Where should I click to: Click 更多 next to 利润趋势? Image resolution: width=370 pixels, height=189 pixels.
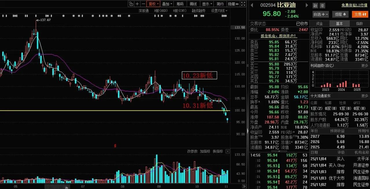(x=365, y=66)
